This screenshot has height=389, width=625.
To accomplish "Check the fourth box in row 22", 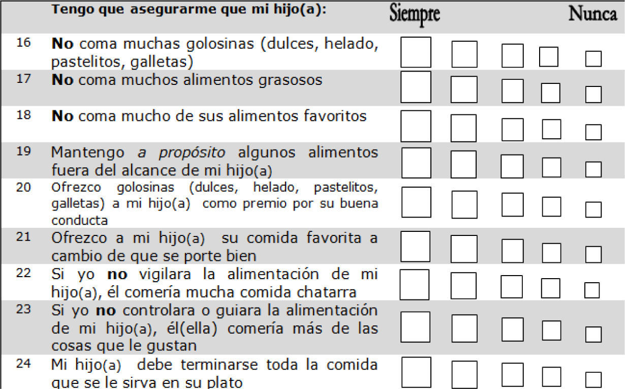I will pos(550,288).
